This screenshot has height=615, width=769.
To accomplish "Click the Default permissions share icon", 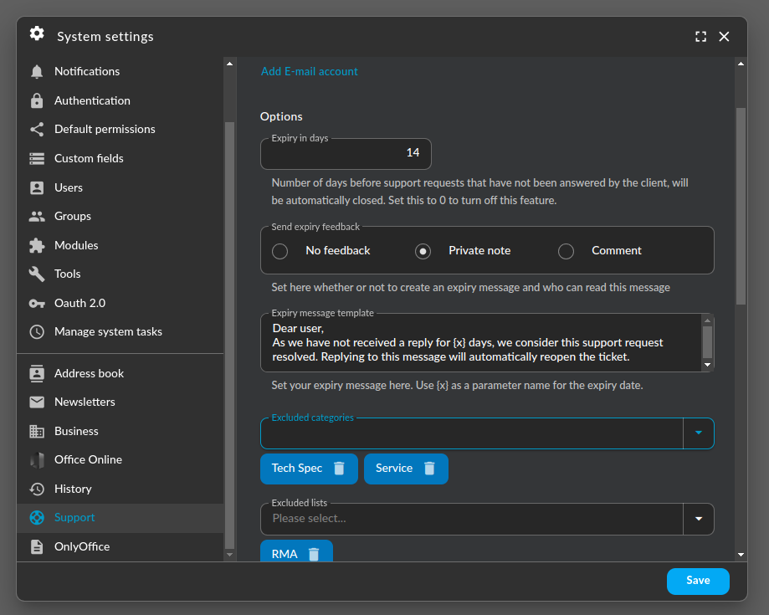I will [x=37, y=130].
